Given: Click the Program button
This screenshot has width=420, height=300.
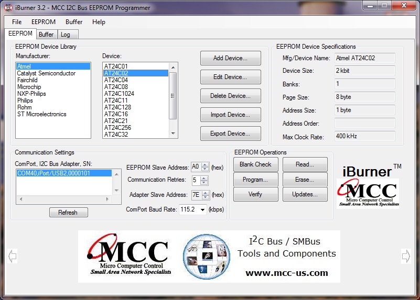Looking at the screenshot, I should coord(255,180).
